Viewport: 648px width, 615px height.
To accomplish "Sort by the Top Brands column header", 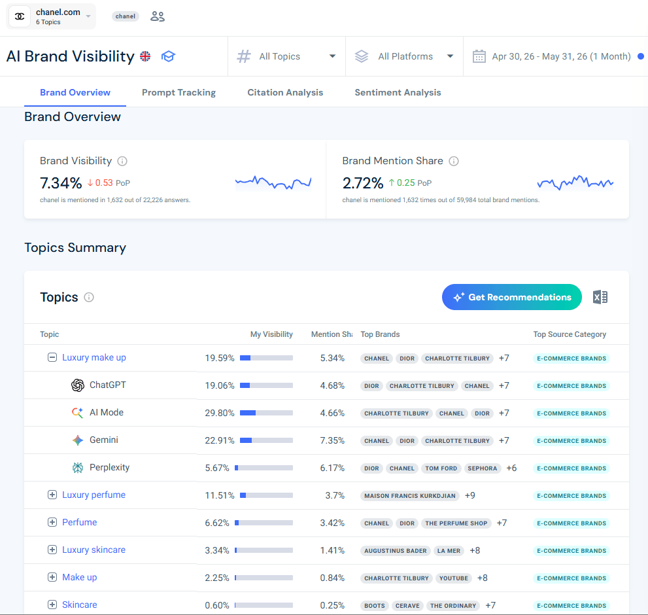I will point(380,334).
